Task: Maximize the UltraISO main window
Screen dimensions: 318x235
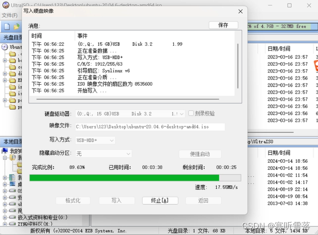Action: (290, 5)
